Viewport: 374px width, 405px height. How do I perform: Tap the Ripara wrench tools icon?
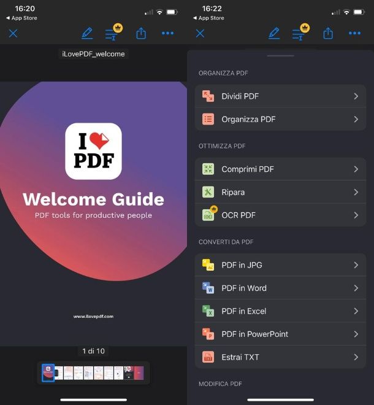click(208, 192)
